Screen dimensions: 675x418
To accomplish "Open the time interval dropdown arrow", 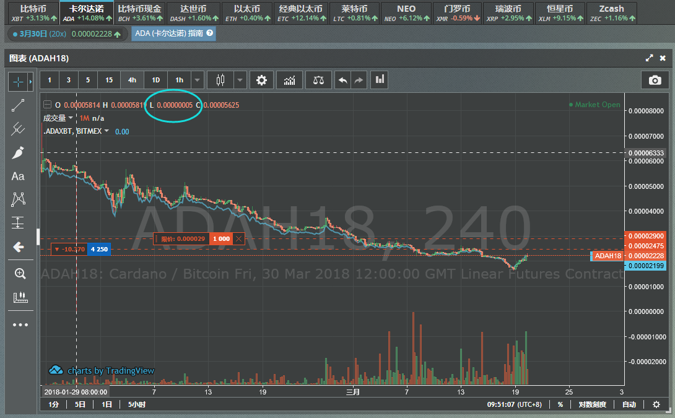I will click(197, 80).
